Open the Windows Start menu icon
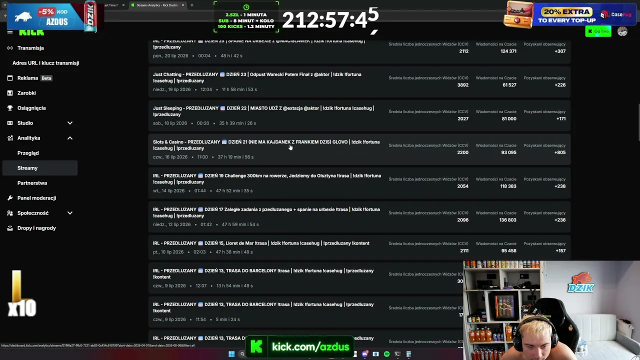This screenshot has height=360, width=640. click(231, 354)
